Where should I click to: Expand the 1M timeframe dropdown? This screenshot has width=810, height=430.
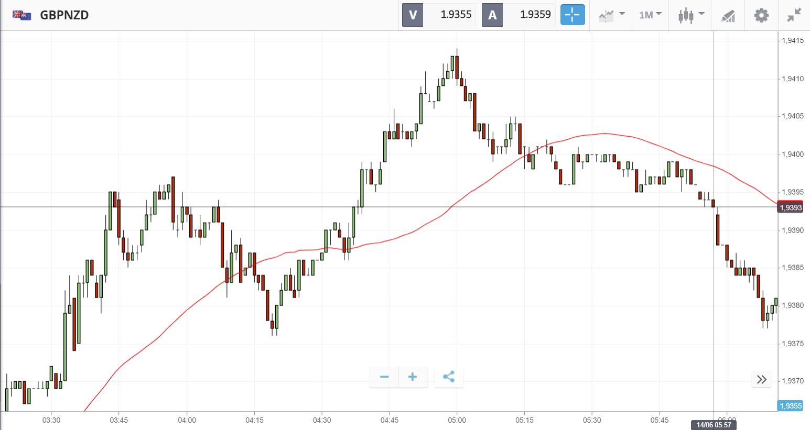pyautogui.click(x=650, y=15)
